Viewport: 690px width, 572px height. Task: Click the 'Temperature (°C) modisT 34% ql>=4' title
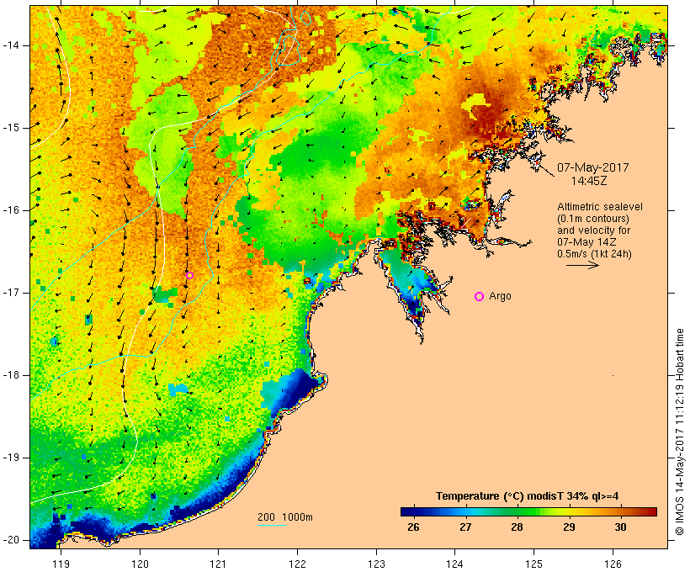[x=528, y=496]
